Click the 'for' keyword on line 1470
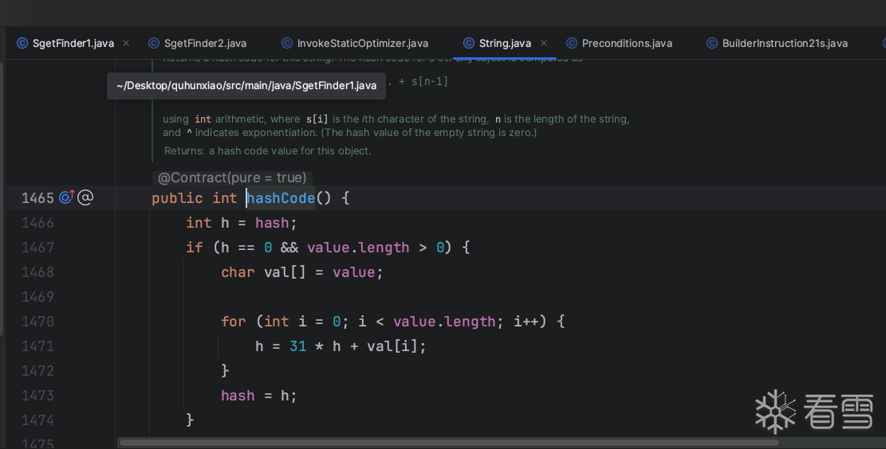 point(234,322)
